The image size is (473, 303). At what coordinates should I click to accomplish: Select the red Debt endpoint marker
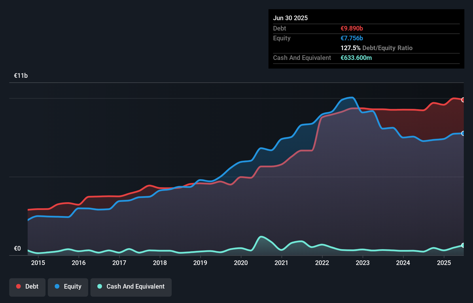coord(463,100)
